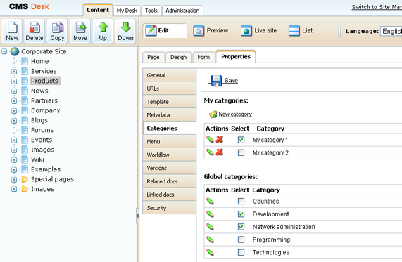Select Forums in content tree
The height and width of the screenshot is (262, 402).
(x=42, y=130)
